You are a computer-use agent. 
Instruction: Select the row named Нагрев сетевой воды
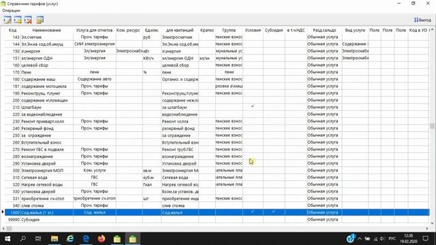[217, 184]
